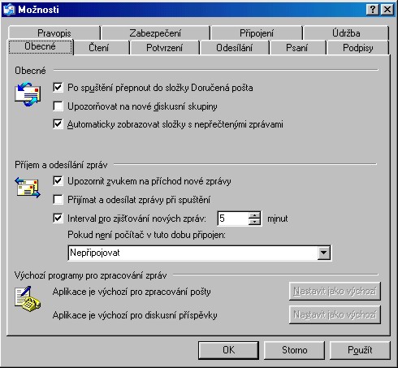This screenshot has height=368, width=398.
Task: Check Přijímat a odesílat zprávy při spuštění
Action: tap(58, 200)
